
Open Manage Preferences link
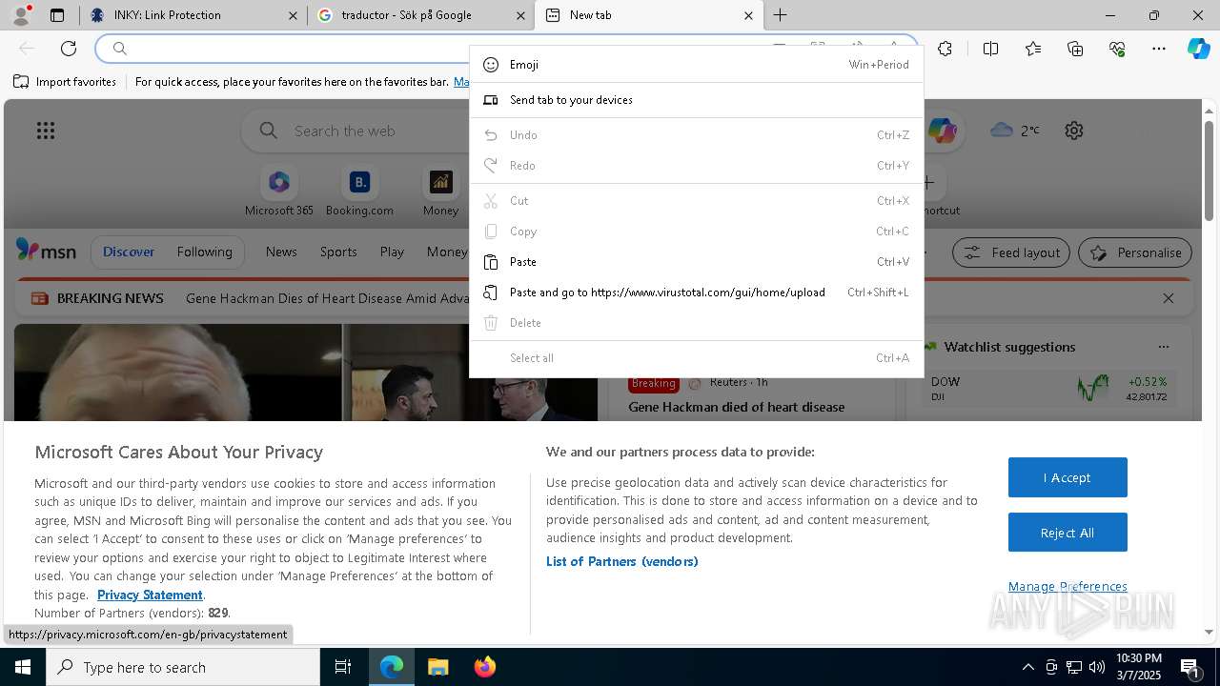coord(1067,586)
